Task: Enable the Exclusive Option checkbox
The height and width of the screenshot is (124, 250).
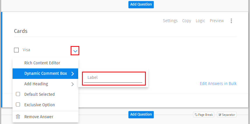Action: pos(18,104)
